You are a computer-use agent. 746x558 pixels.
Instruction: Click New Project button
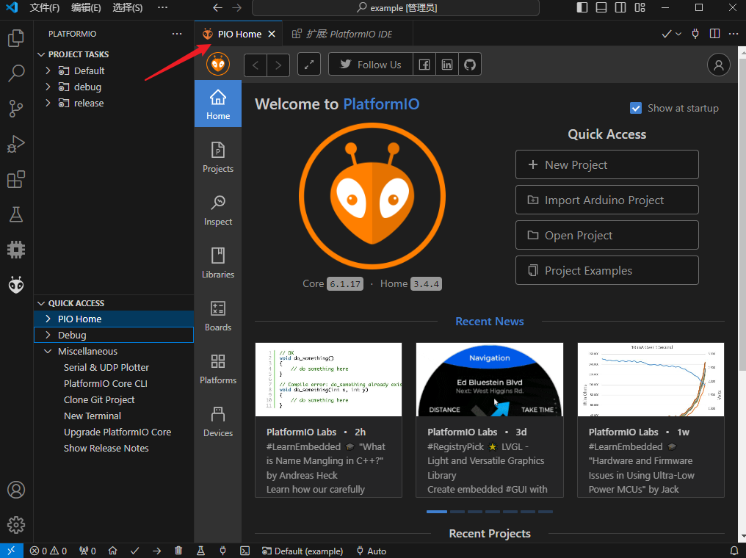tap(607, 164)
